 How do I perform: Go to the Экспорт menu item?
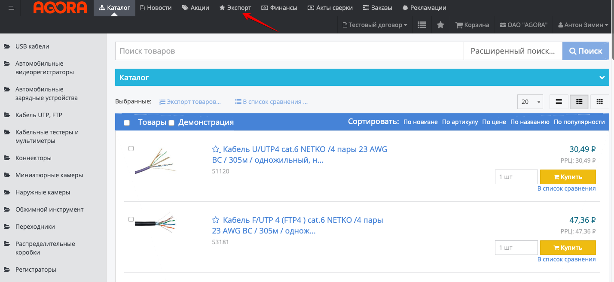click(x=235, y=8)
